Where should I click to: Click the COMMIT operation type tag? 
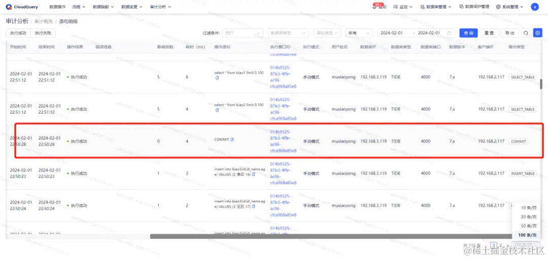tap(519, 142)
